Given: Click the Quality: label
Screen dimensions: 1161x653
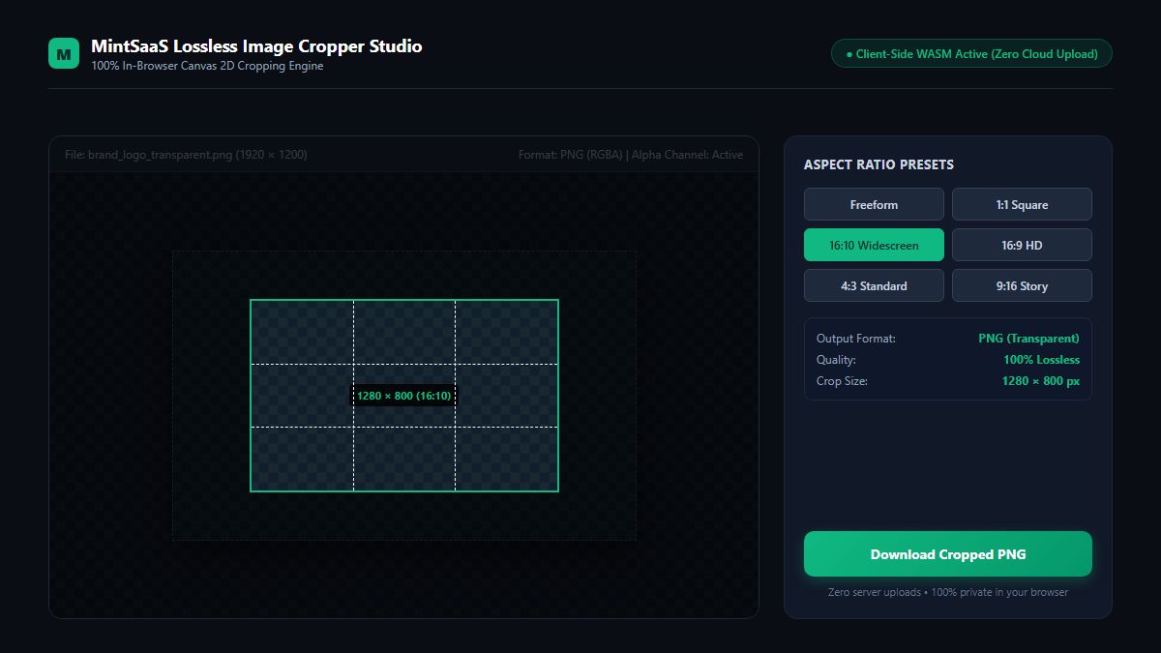Looking at the screenshot, I should tap(837, 360).
